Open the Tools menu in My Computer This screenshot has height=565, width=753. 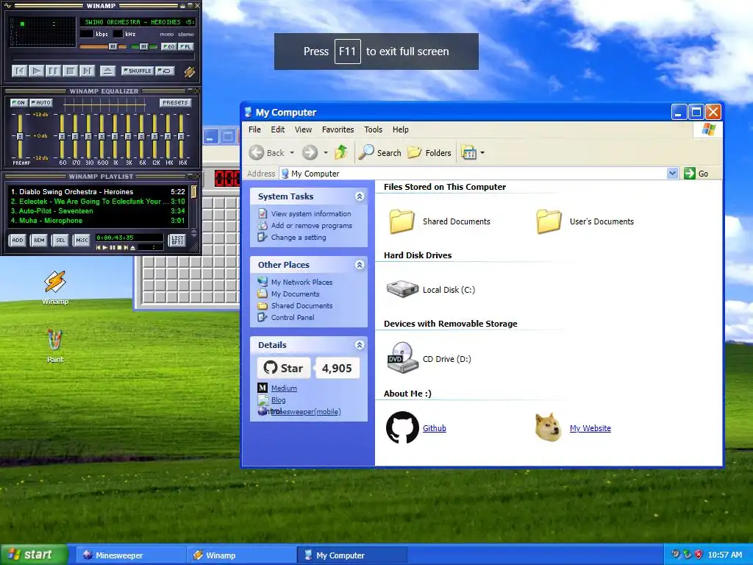click(x=373, y=129)
